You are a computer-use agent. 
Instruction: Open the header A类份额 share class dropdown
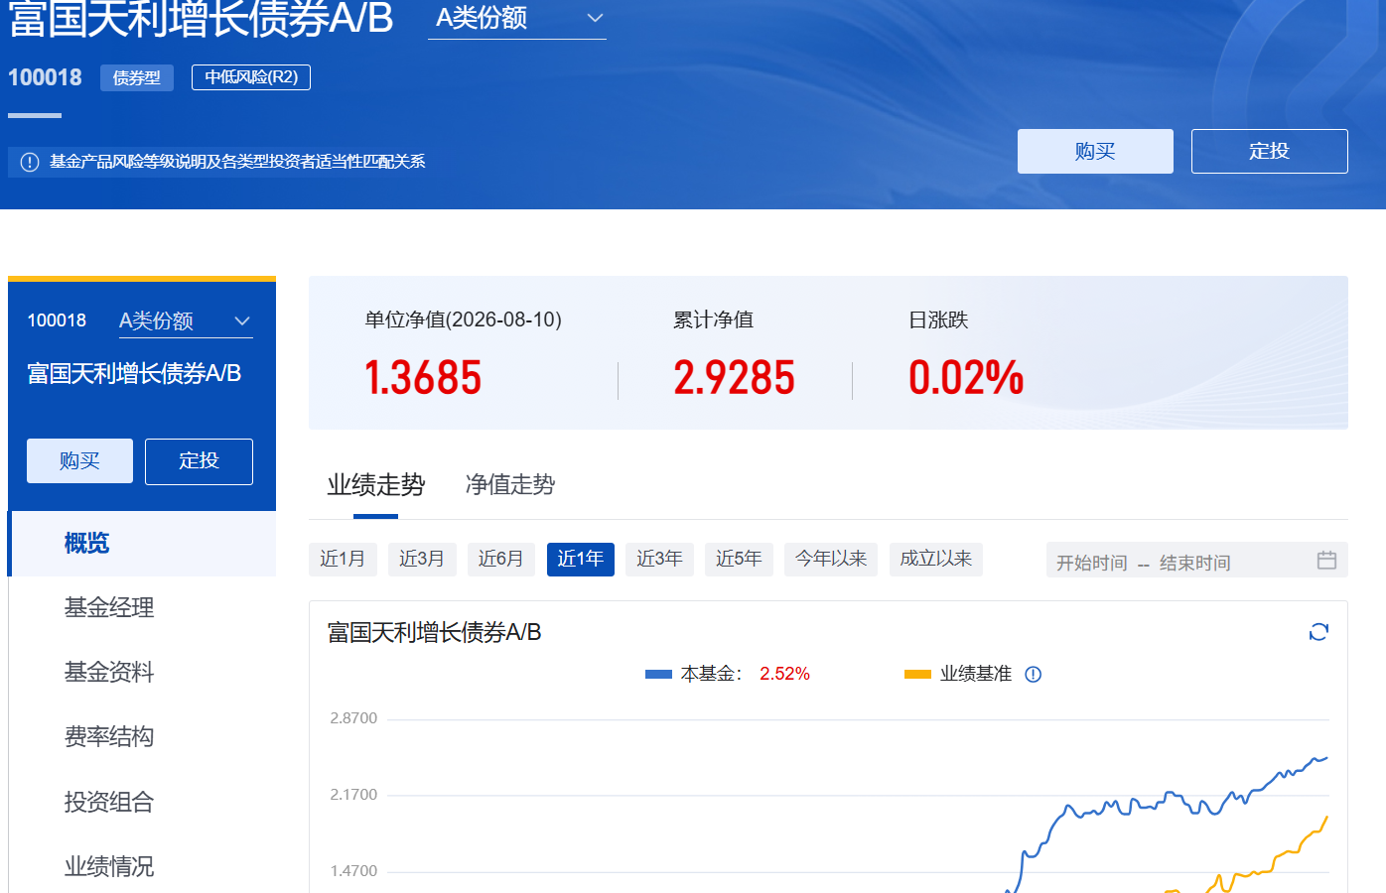[x=517, y=19]
